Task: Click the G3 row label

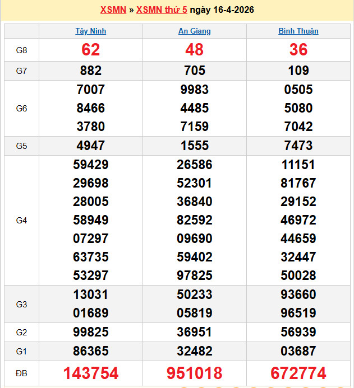Action: click(x=21, y=304)
